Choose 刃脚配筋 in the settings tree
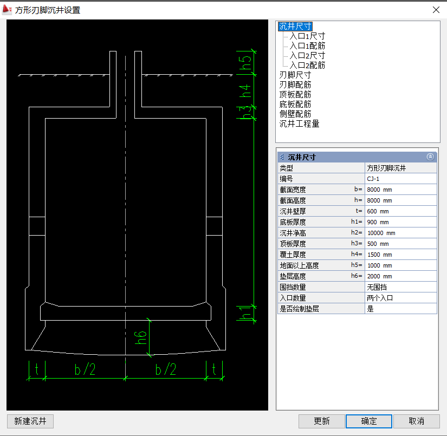This screenshot has width=447, height=436. click(x=295, y=85)
